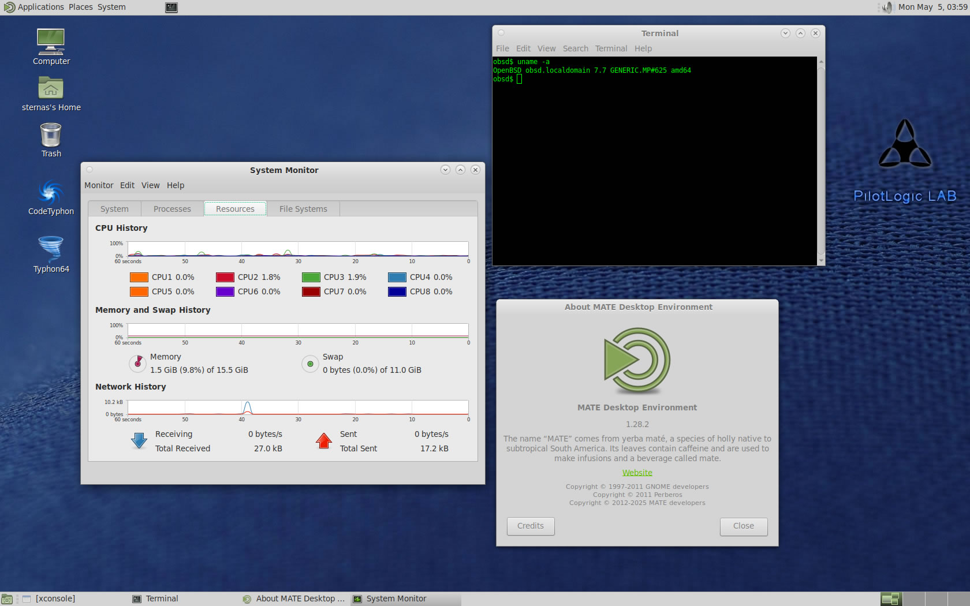Open the Help menu in Terminal
Image resolution: width=970 pixels, height=606 pixels.
643,48
